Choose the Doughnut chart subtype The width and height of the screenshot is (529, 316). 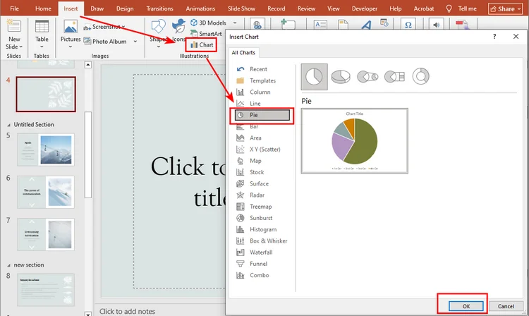coord(420,76)
